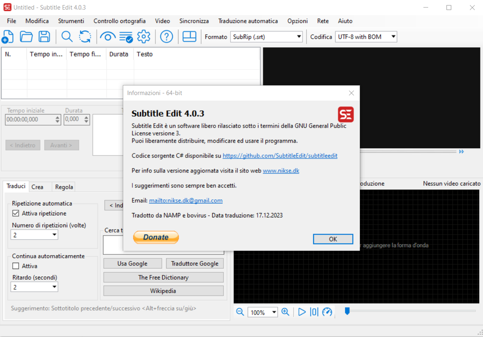This screenshot has height=337, width=483.
Task: Open the Modifica menu
Action: tap(37, 21)
